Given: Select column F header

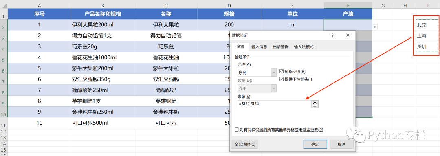Looking at the screenshot, I should click(x=348, y=6).
